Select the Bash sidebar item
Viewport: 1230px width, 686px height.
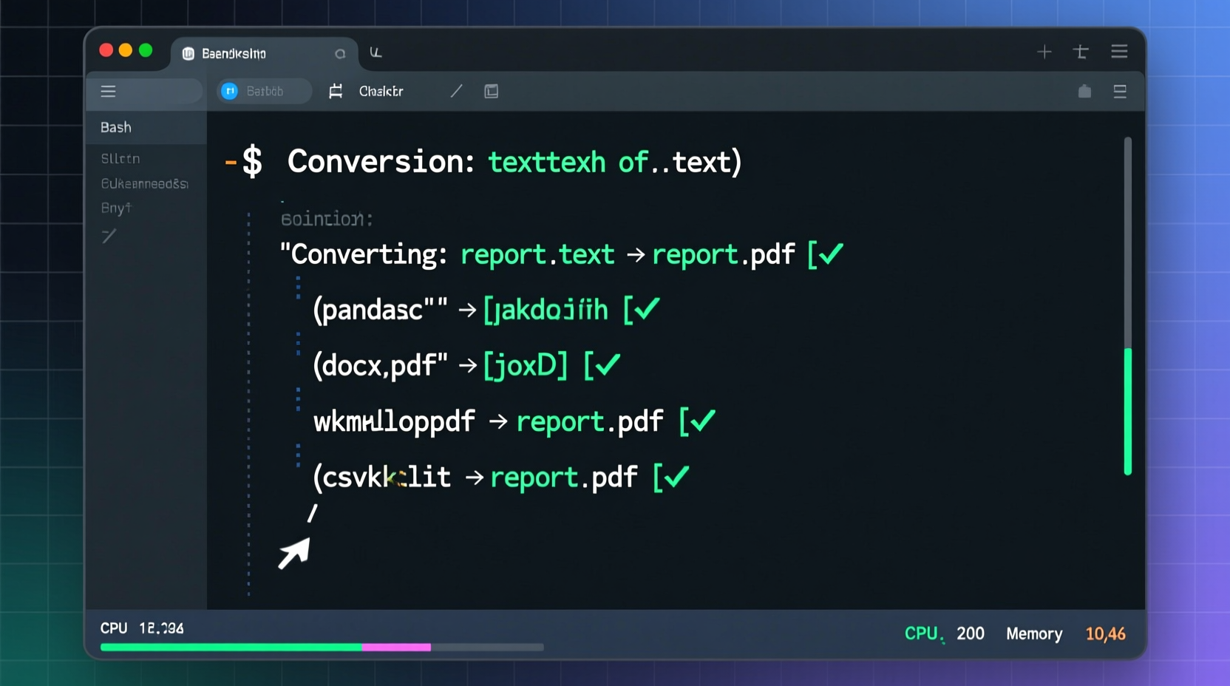click(146, 127)
